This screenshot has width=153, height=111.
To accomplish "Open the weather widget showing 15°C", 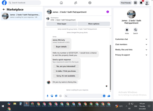I will click(x=119, y=106).
